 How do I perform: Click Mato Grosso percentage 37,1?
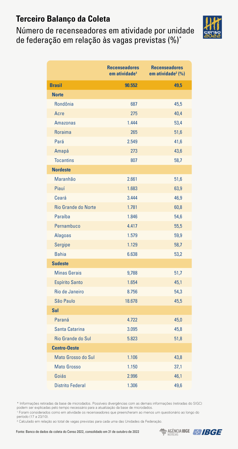click(x=178, y=367)
